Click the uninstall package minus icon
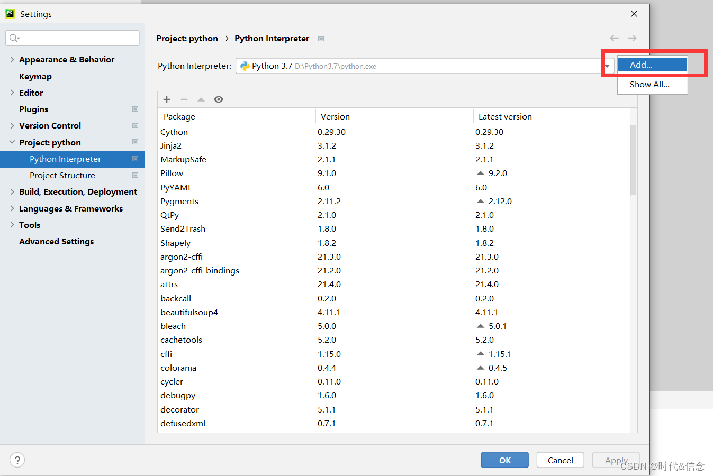Viewport: 713px width, 476px height. tap(184, 99)
